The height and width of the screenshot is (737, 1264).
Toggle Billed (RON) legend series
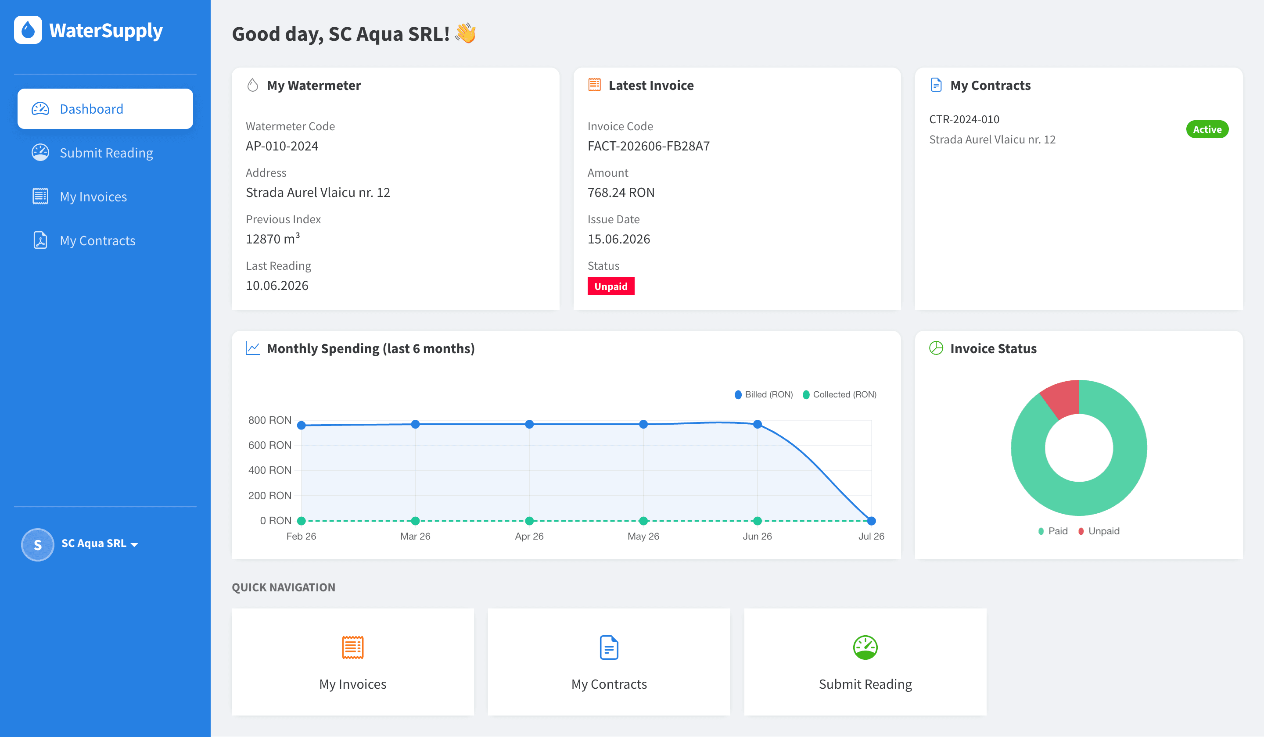[763, 394]
